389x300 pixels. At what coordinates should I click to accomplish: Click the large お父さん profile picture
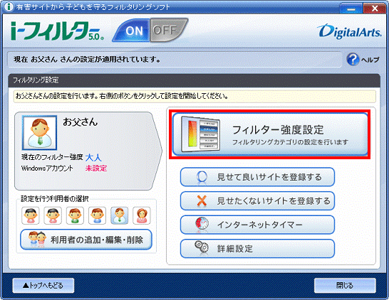click(40, 133)
